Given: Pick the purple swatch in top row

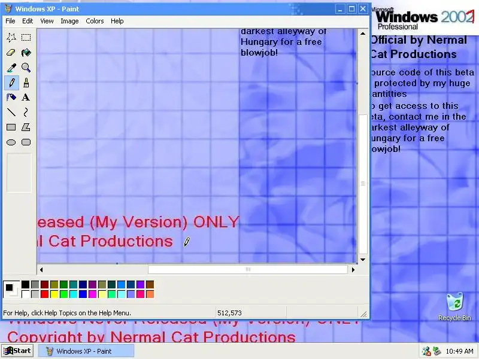Looking at the screenshot, I should [93, 285].
